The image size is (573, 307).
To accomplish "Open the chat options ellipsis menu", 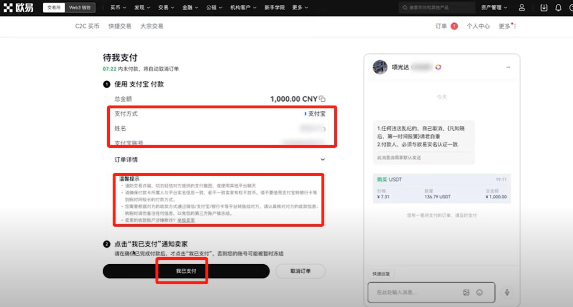I will pyautogui.click(x=508, y=67).
